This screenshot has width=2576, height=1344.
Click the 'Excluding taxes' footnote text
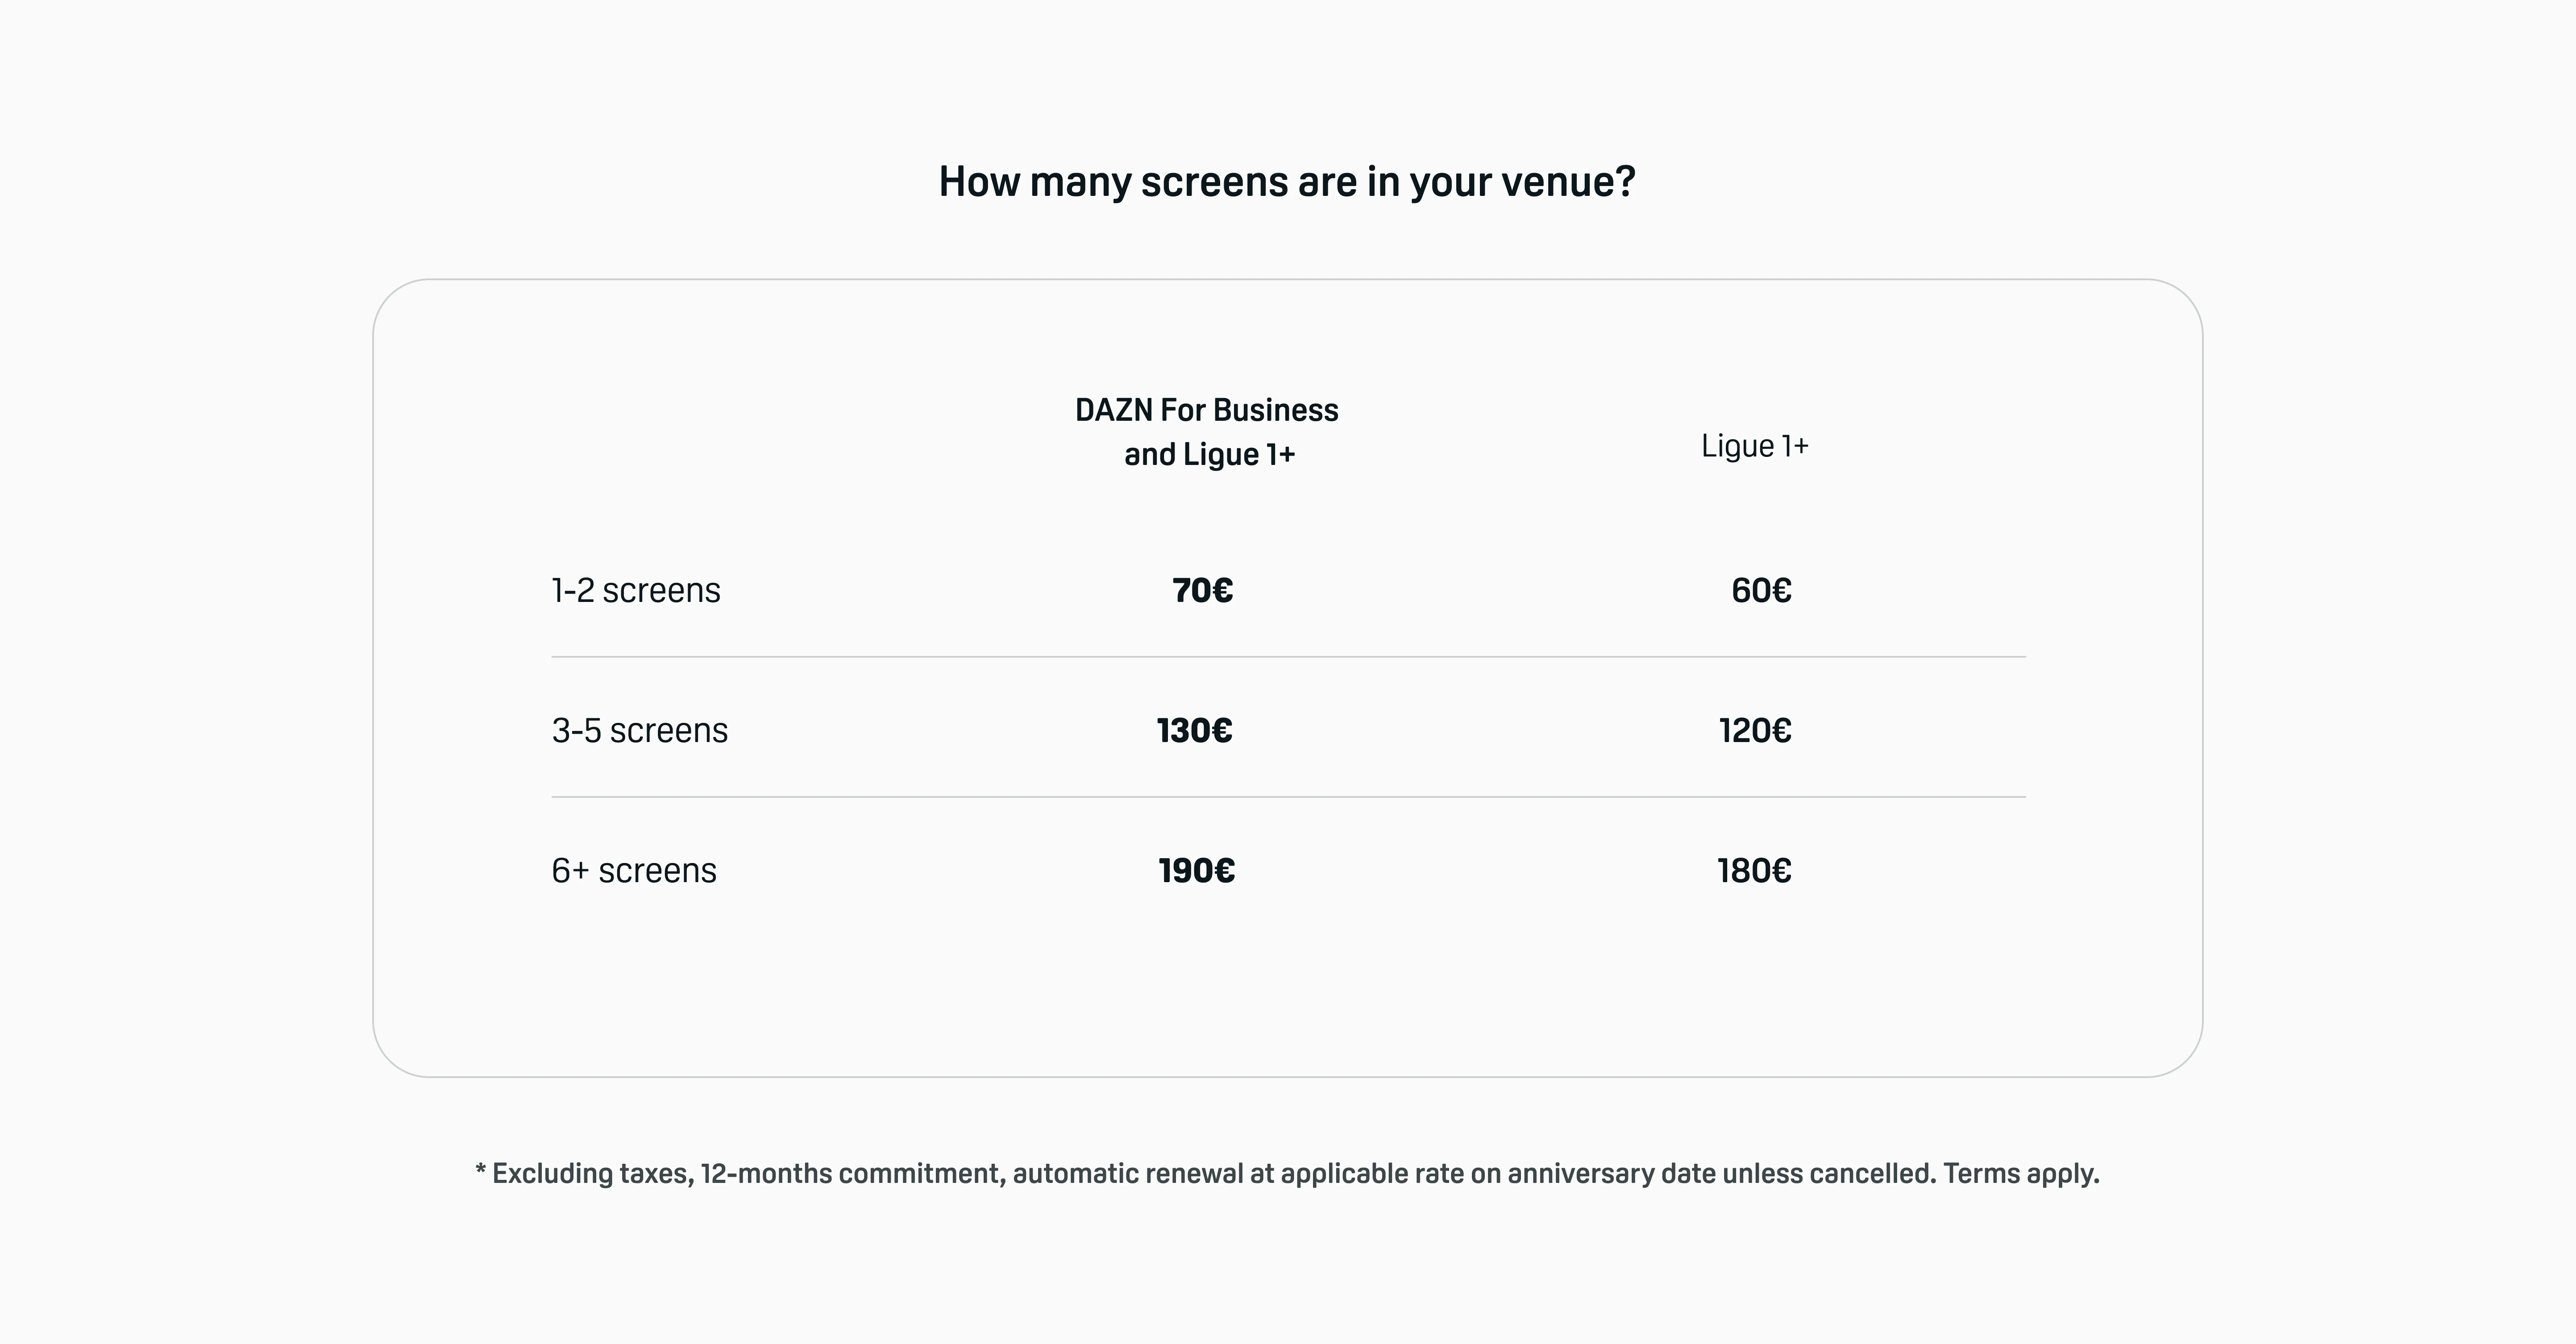[590, 1173]
